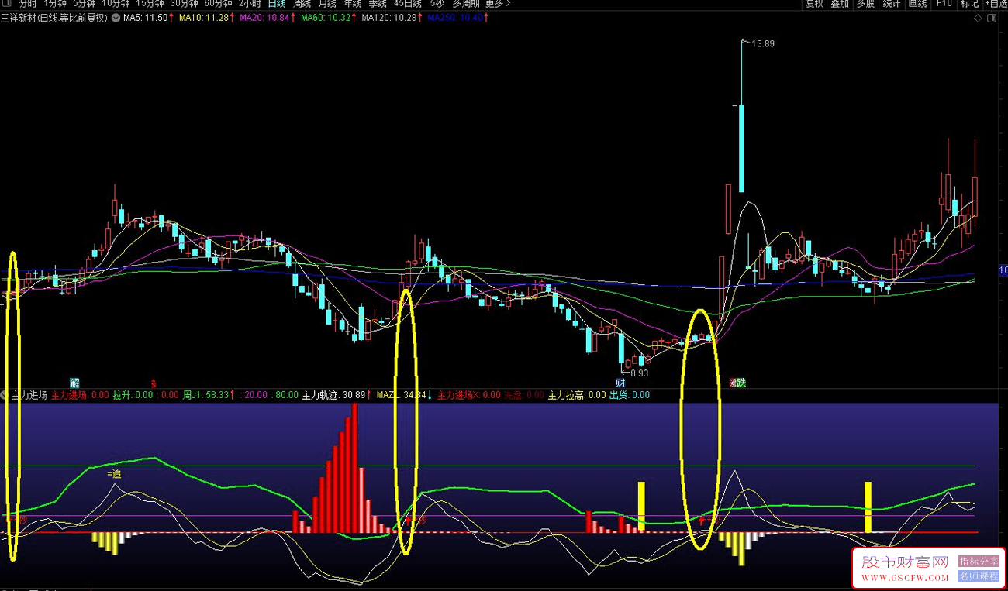Screen dimensions: 1008x591
Task: Click the 复权 adjustment button
Action: click(x=814, y=3)
